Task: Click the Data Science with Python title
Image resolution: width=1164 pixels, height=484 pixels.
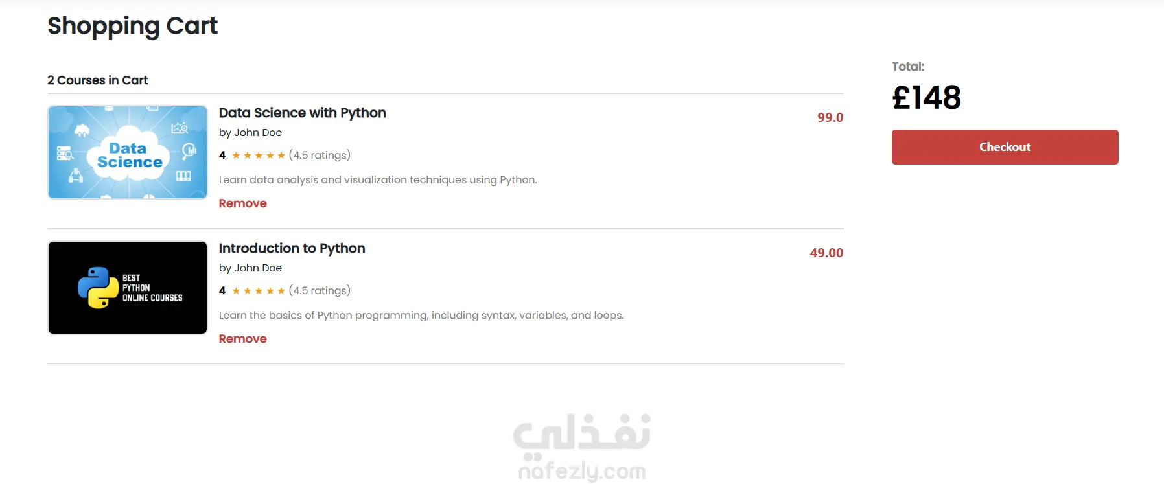Action: tap(302, 113)
